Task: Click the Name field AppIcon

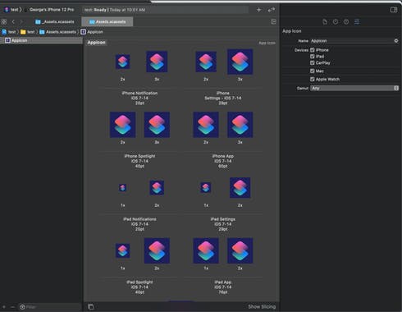Action: (352, 41)
